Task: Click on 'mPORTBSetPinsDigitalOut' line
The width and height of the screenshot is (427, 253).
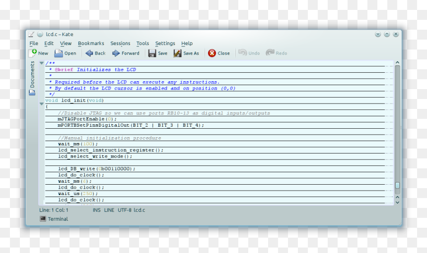Action: [131, 125]
